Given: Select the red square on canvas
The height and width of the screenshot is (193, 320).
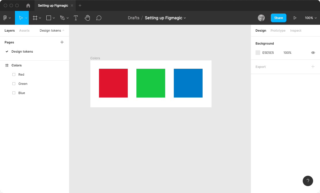Looking at the screenshot, I should tap(113, 83).
